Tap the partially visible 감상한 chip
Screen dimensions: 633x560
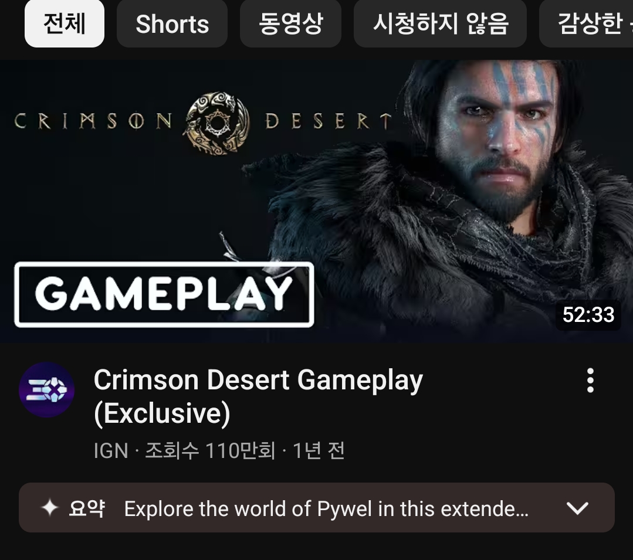(586, 23)
